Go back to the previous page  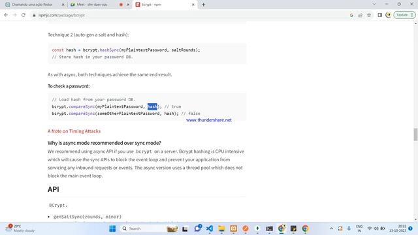point(6,15)
